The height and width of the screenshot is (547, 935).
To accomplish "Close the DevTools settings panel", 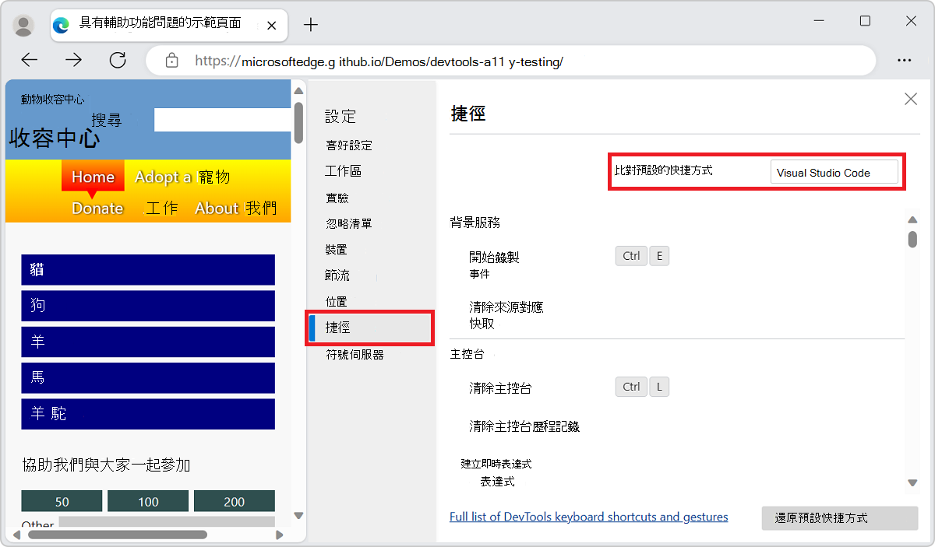I will click(x=910, y=99).
